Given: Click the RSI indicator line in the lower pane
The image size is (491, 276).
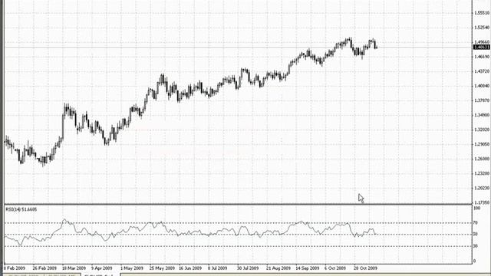Looking at the screenshot, I should 189,232.
